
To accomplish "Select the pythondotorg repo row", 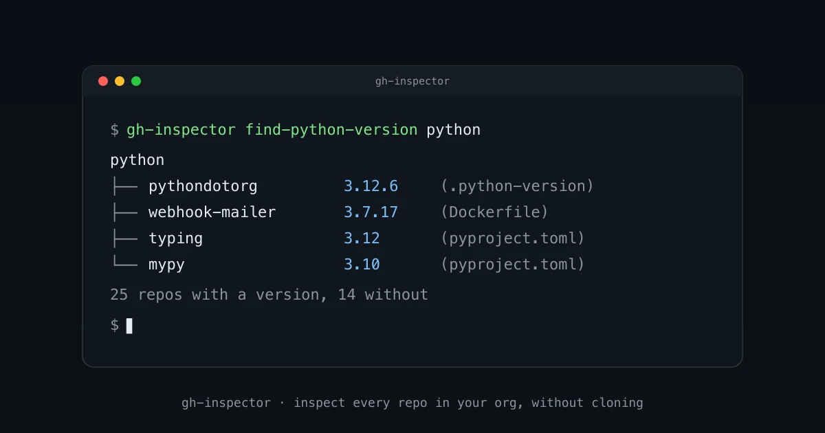I will pyautogui.click(x=352, y=186).
